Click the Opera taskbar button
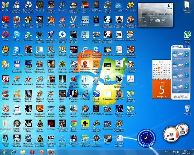The width and height of the screenshot is (194, 155). (x=32, y=152)
